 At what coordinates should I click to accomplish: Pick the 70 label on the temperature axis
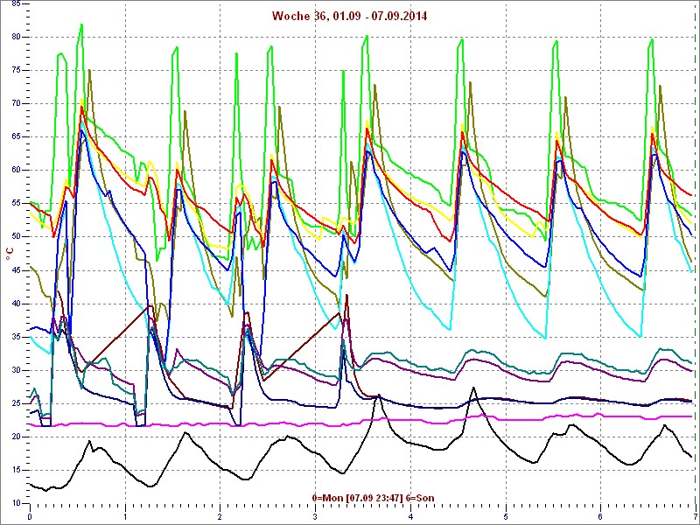coord(15,103)
